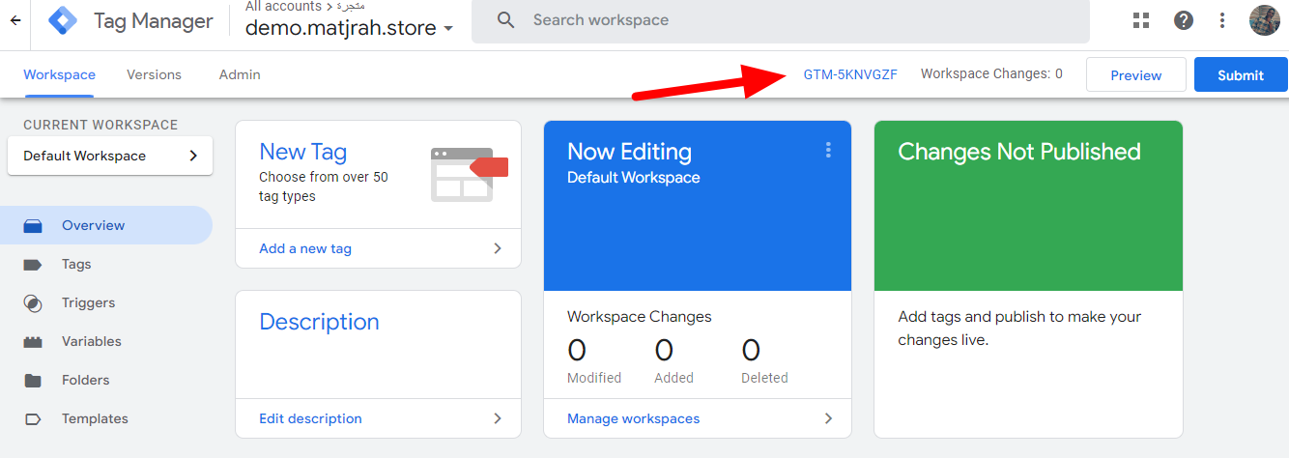Click the Add a new tag link
This screenshot has height=458, width=1289.
pyautogui.click(x=305, y=248)
